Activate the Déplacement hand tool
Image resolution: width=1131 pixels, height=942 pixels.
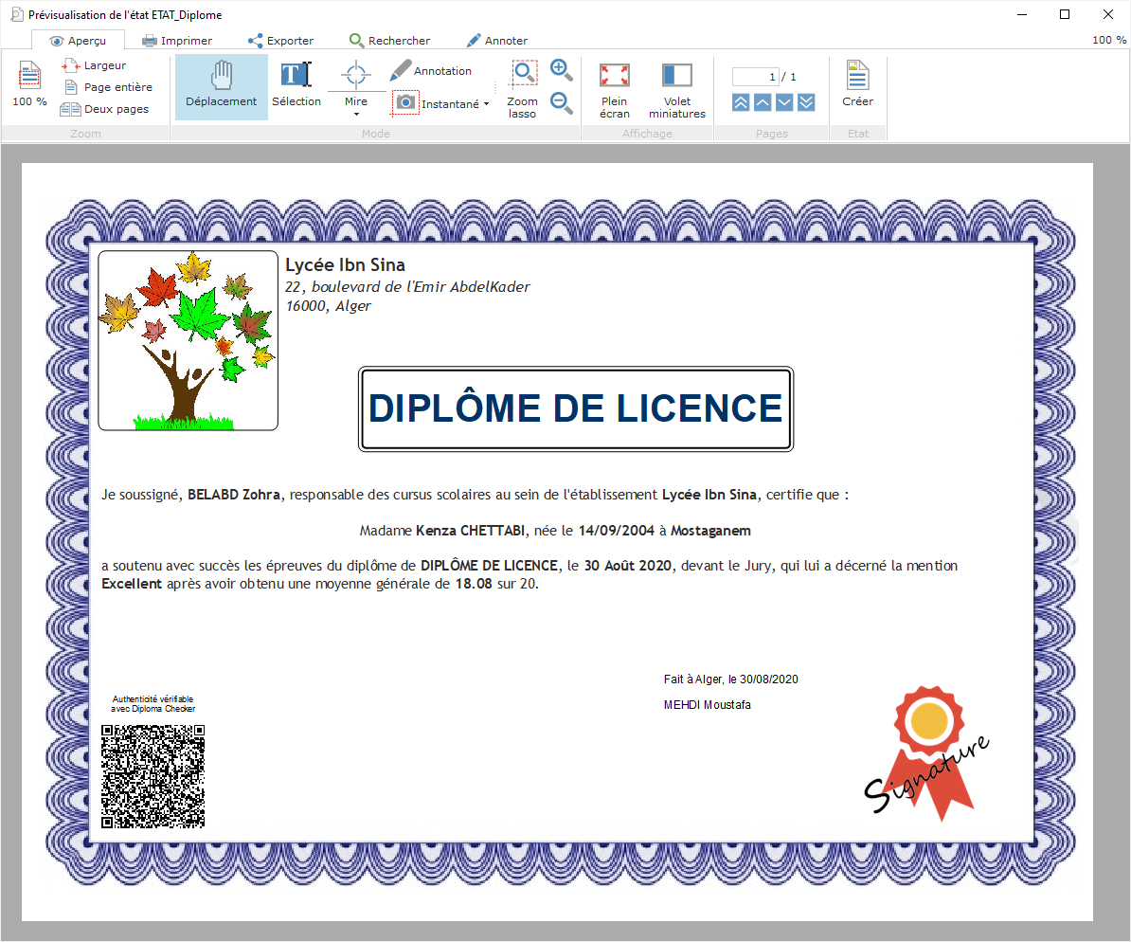221,86
